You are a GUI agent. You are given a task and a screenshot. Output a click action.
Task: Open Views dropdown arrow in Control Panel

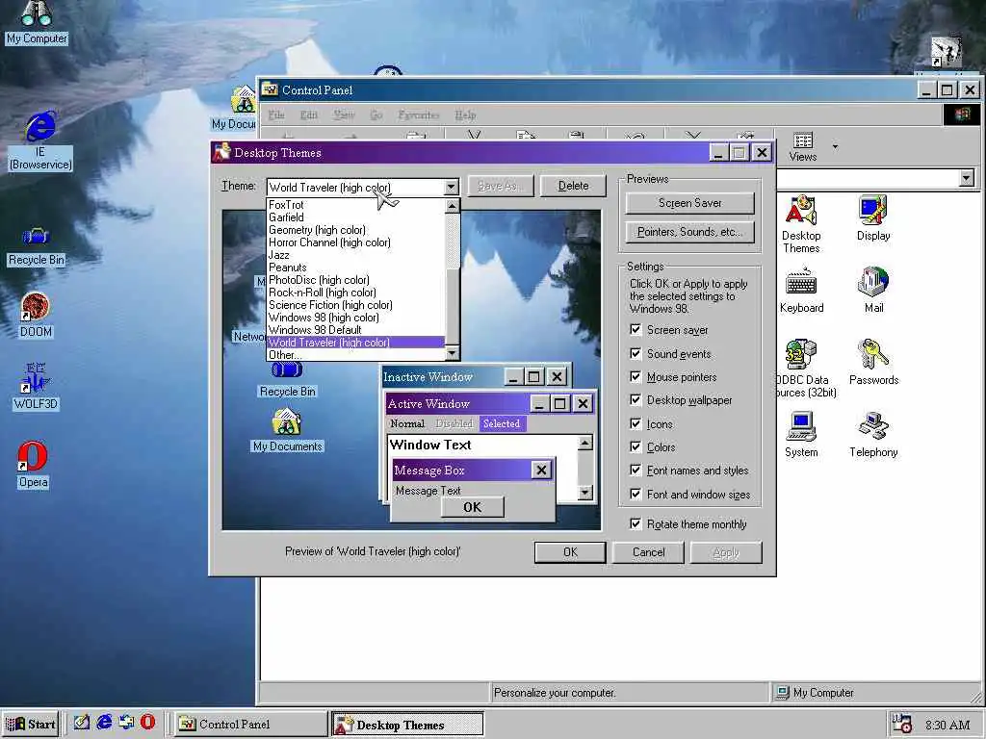pos(835,147)
